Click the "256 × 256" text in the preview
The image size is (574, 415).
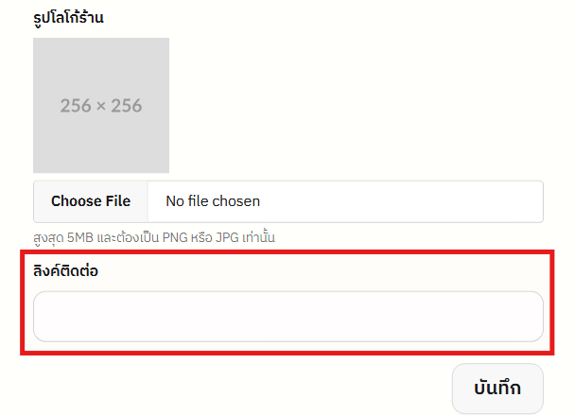pos(101,106)
